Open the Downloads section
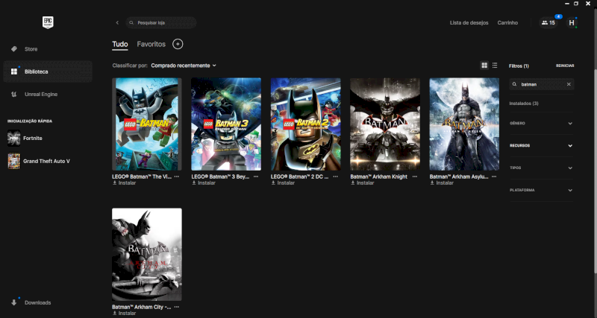The image size is (597, 318). click(37, 302)
